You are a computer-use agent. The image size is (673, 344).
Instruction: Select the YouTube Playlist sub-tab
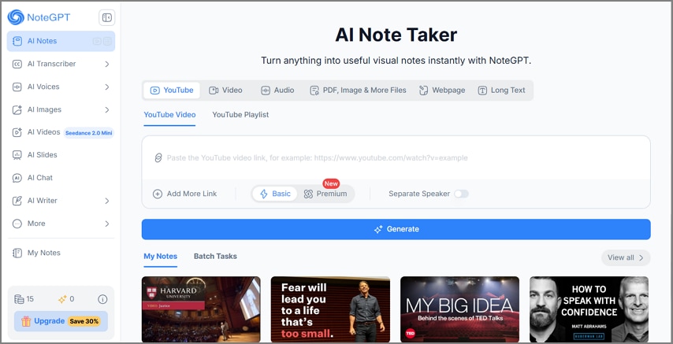(240, 115)
